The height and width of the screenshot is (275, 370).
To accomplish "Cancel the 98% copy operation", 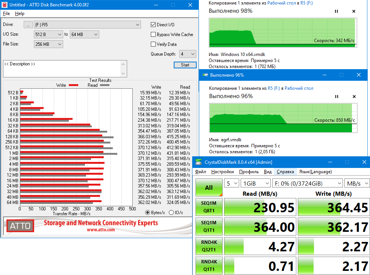I will (x=354, y=11).
